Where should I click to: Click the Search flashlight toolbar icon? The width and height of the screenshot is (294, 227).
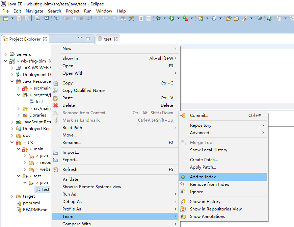click(x=244, y=18)
